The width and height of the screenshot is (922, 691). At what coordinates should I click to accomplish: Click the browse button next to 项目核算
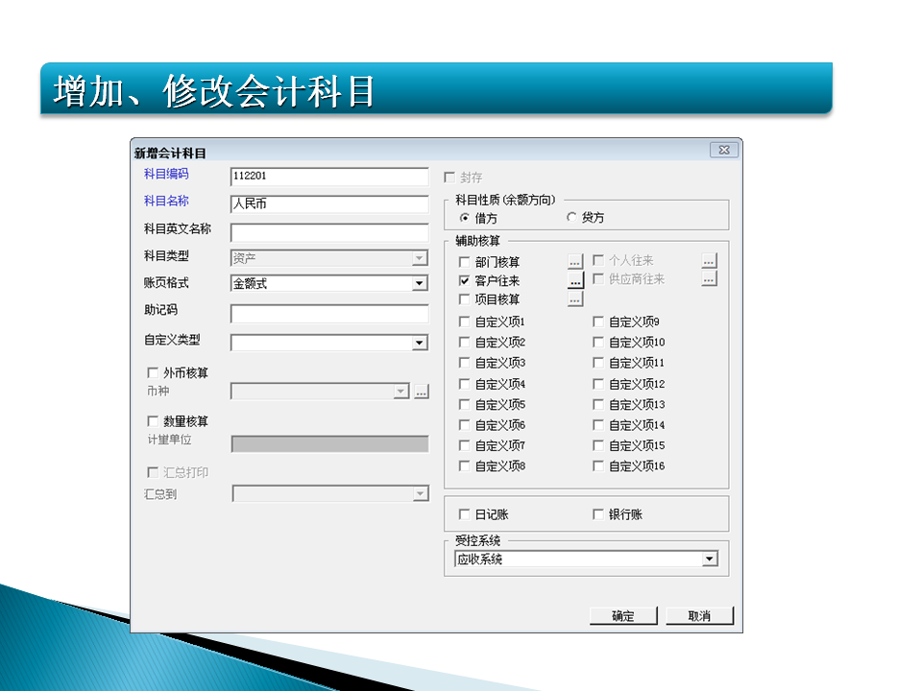(575, 299)
